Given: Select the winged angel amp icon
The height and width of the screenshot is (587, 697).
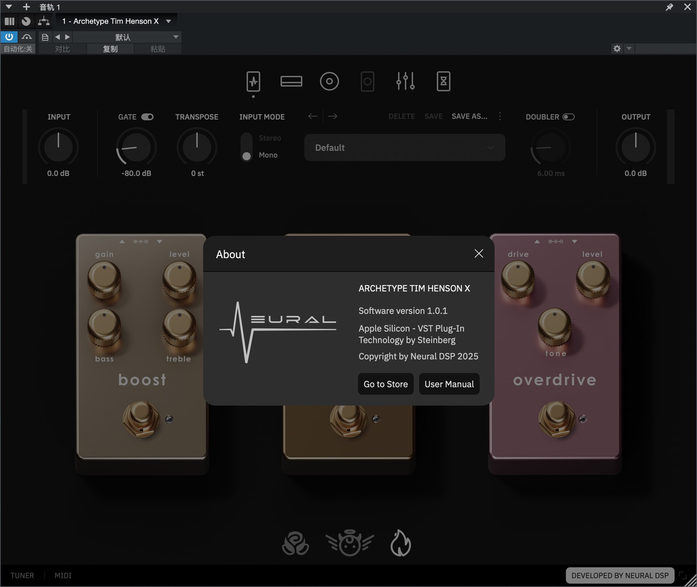Looking at the screenshot, I should pos(349,543).
